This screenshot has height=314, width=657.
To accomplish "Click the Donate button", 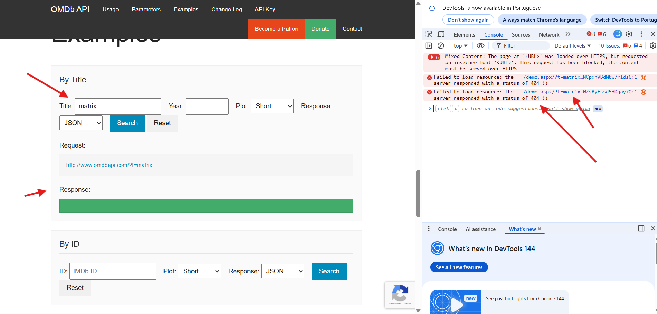I will click(320, 29).
